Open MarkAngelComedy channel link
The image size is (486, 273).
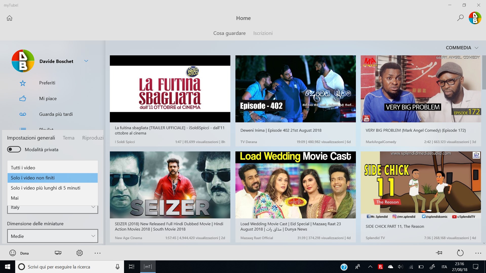pyautogui.click(x=381, y=142)
